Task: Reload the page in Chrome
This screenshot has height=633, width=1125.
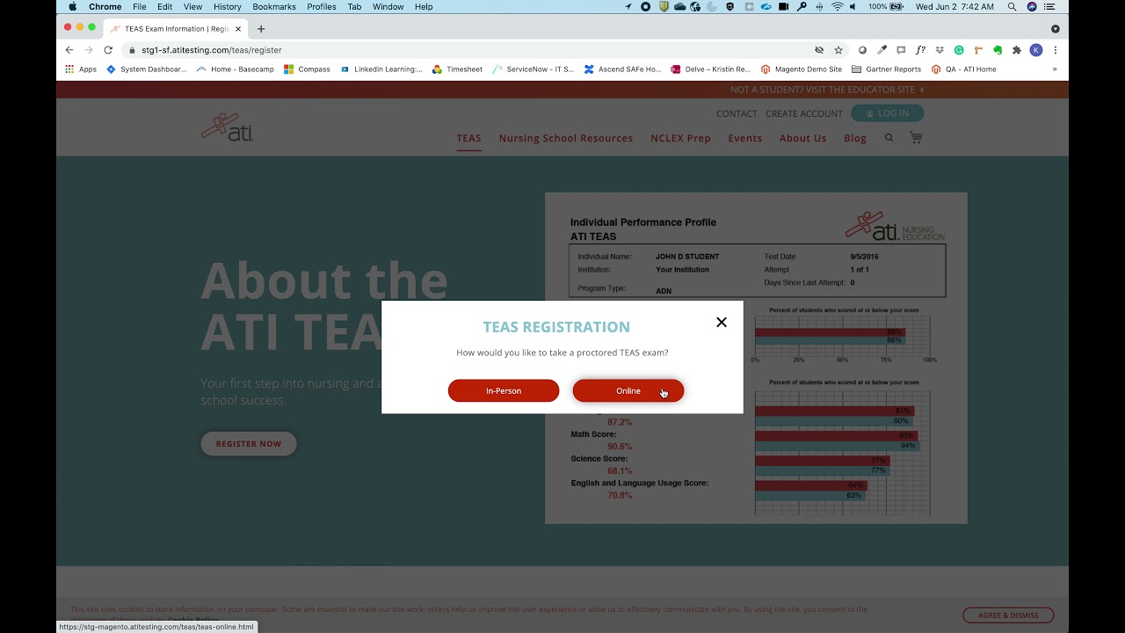Action: (108, 50)
